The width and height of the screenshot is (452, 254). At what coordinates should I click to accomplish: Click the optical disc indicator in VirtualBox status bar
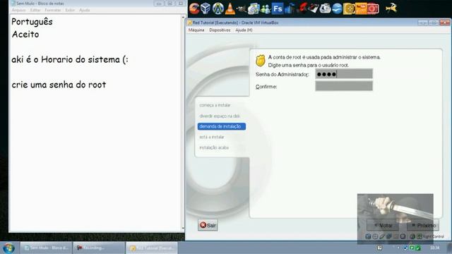(x=375, y=236)
